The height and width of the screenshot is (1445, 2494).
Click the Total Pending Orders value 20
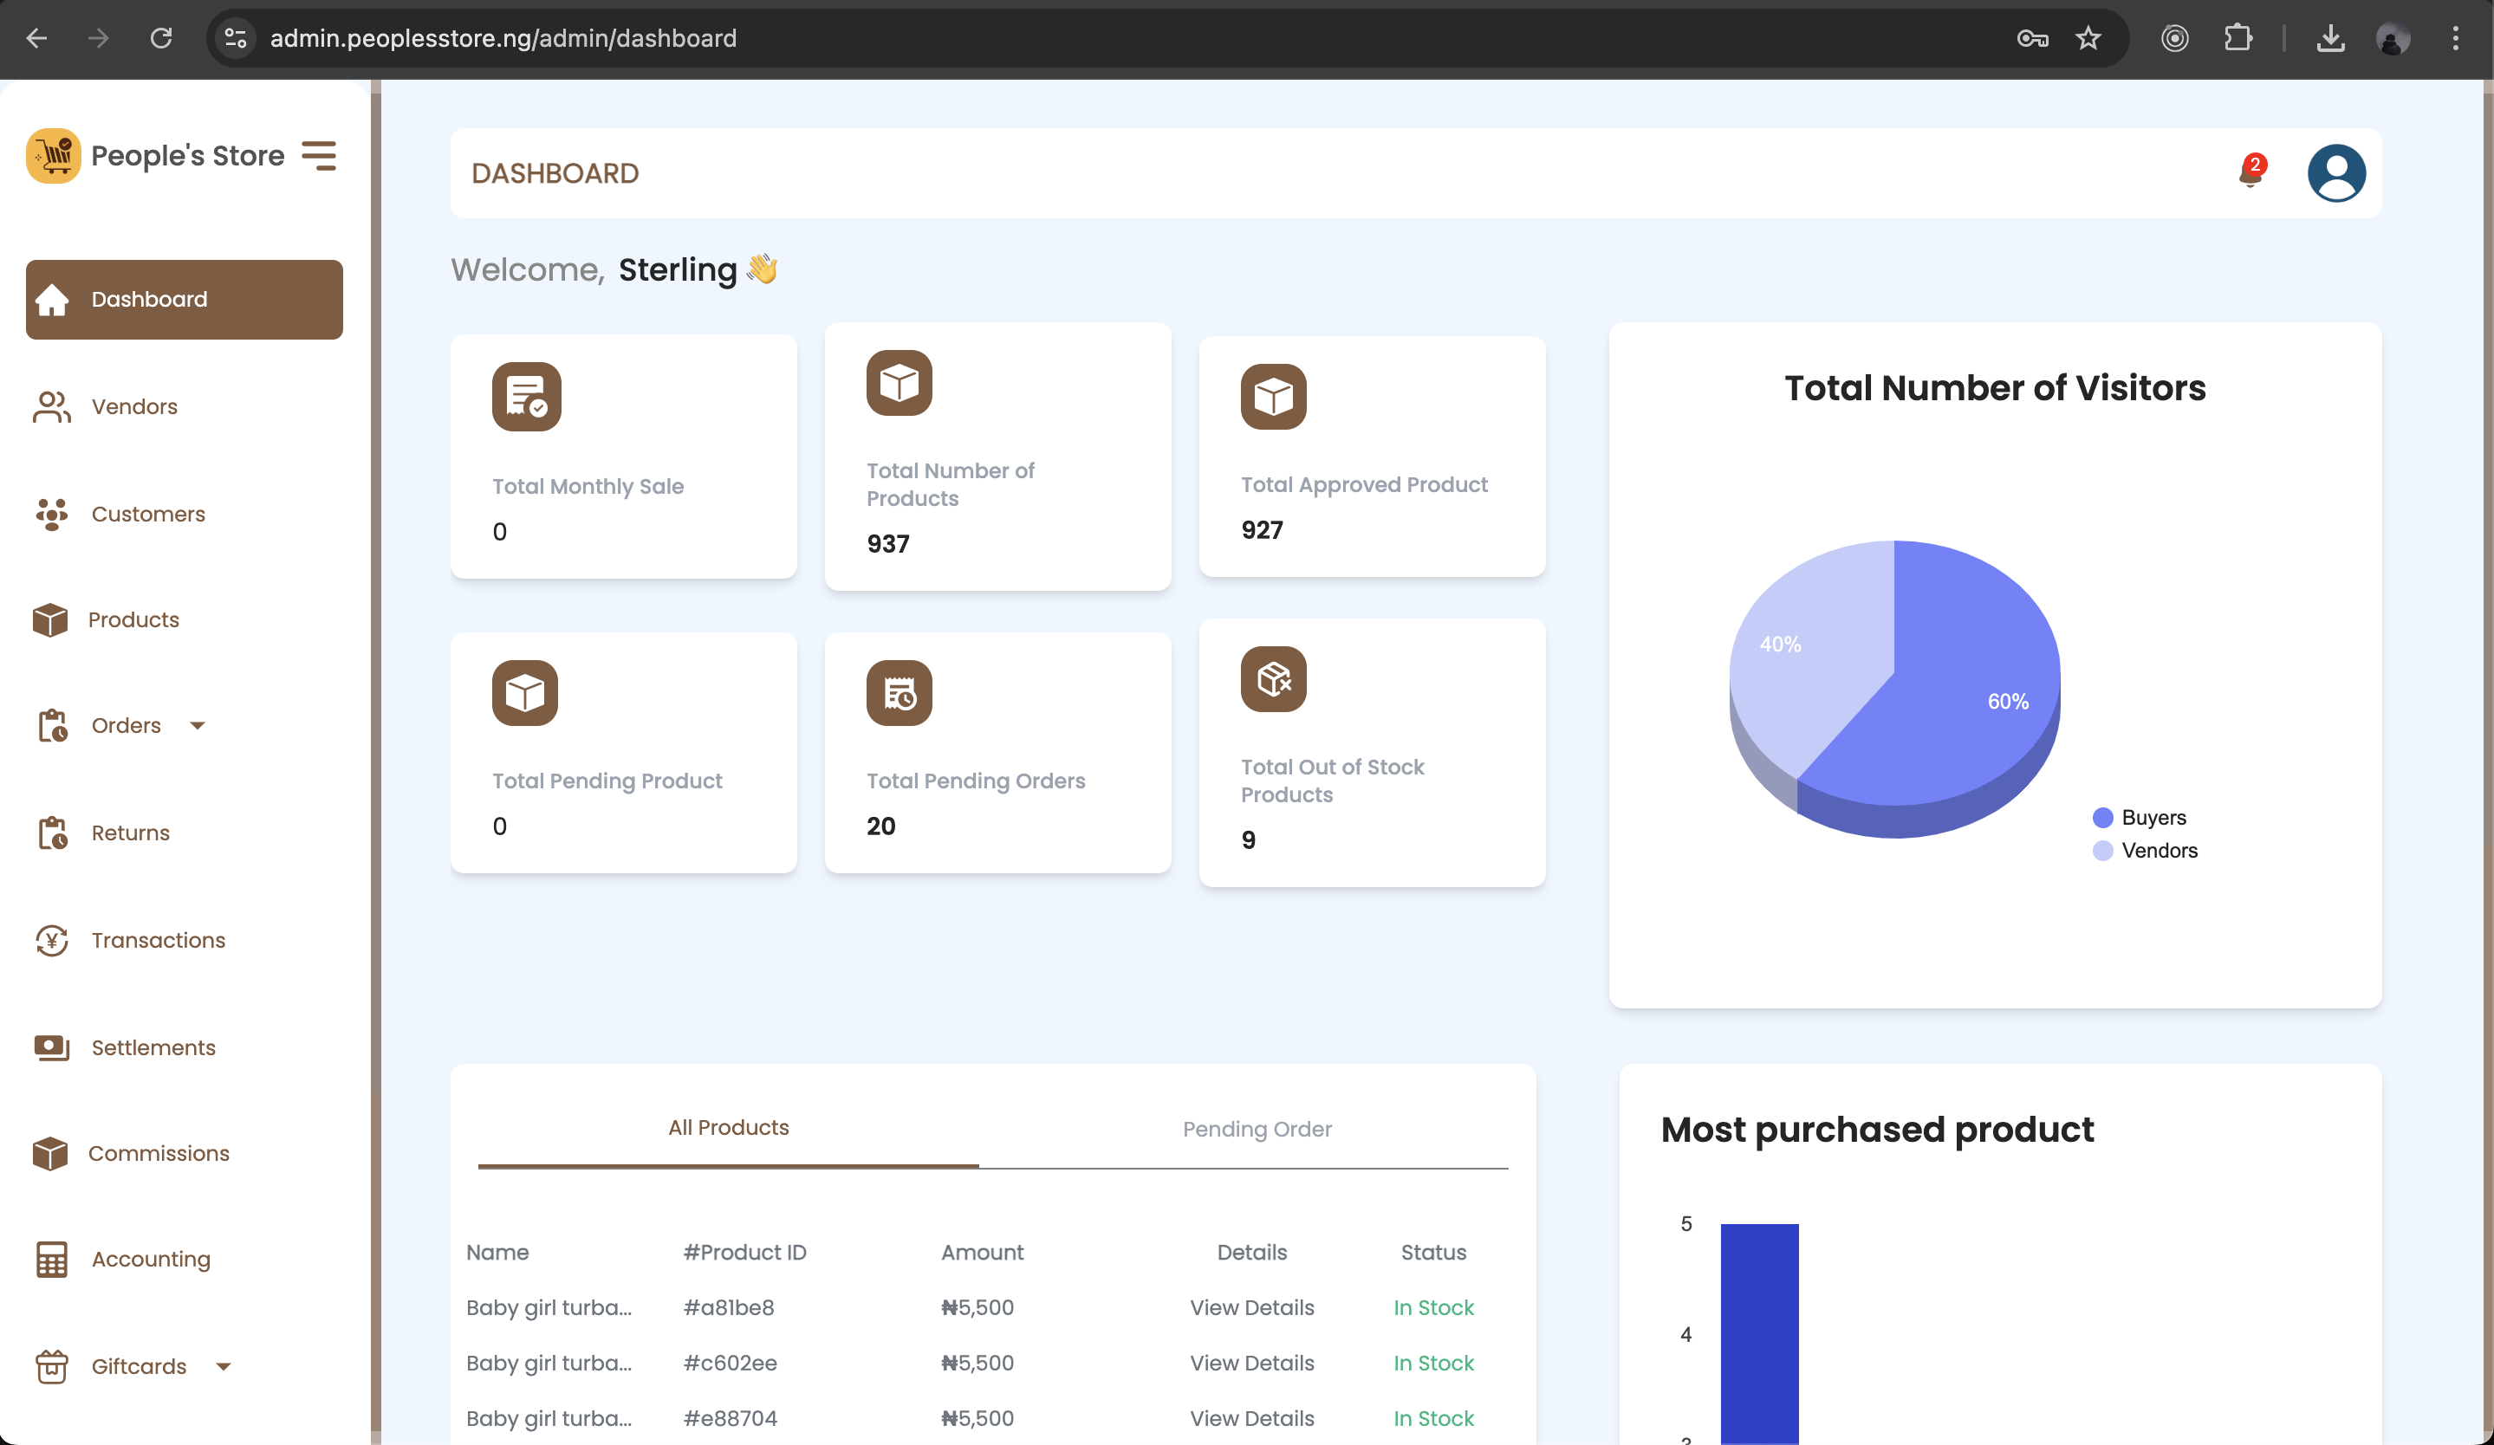880,826
